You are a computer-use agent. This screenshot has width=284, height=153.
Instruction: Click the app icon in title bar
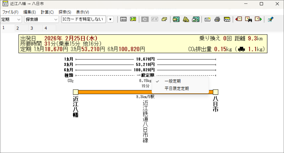[5, 3]
